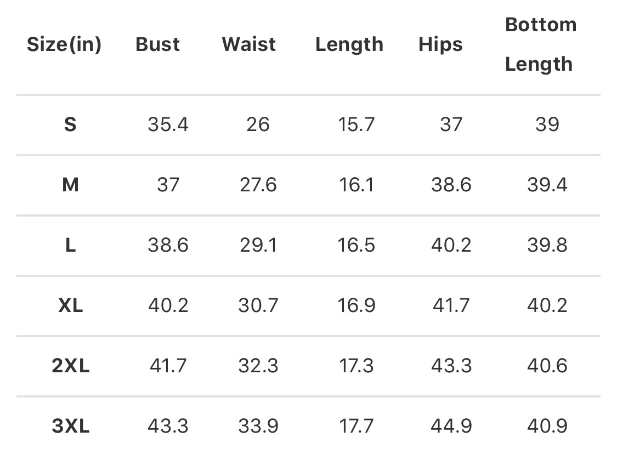Select the 27.6 waist value for M
Screen dimensions: 617x454
point(258,185)
